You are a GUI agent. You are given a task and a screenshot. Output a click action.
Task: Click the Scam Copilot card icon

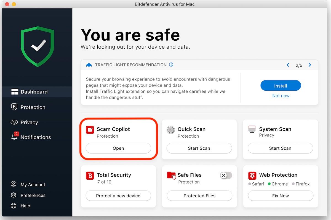point(90,130)
